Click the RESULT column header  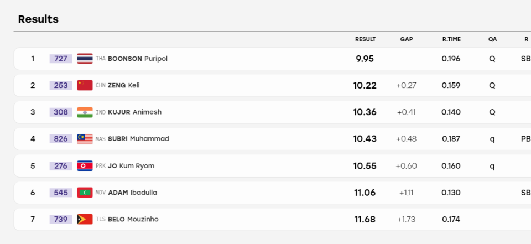366,39
